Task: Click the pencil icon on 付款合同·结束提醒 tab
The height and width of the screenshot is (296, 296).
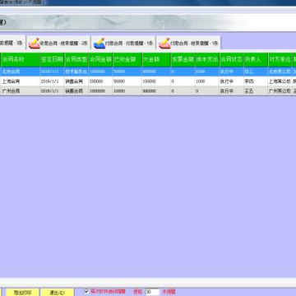Action: (164, 44)
